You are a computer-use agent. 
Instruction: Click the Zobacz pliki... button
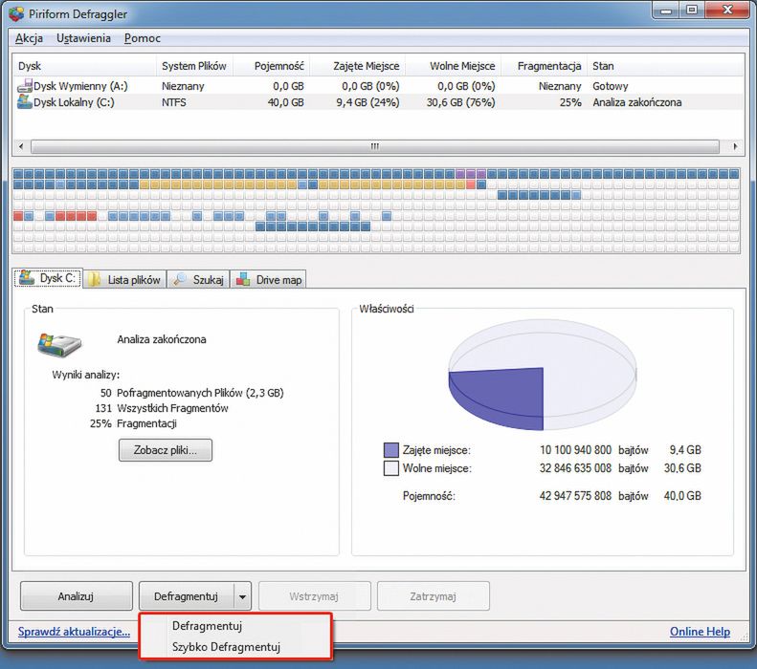click(x=166, y=450)
